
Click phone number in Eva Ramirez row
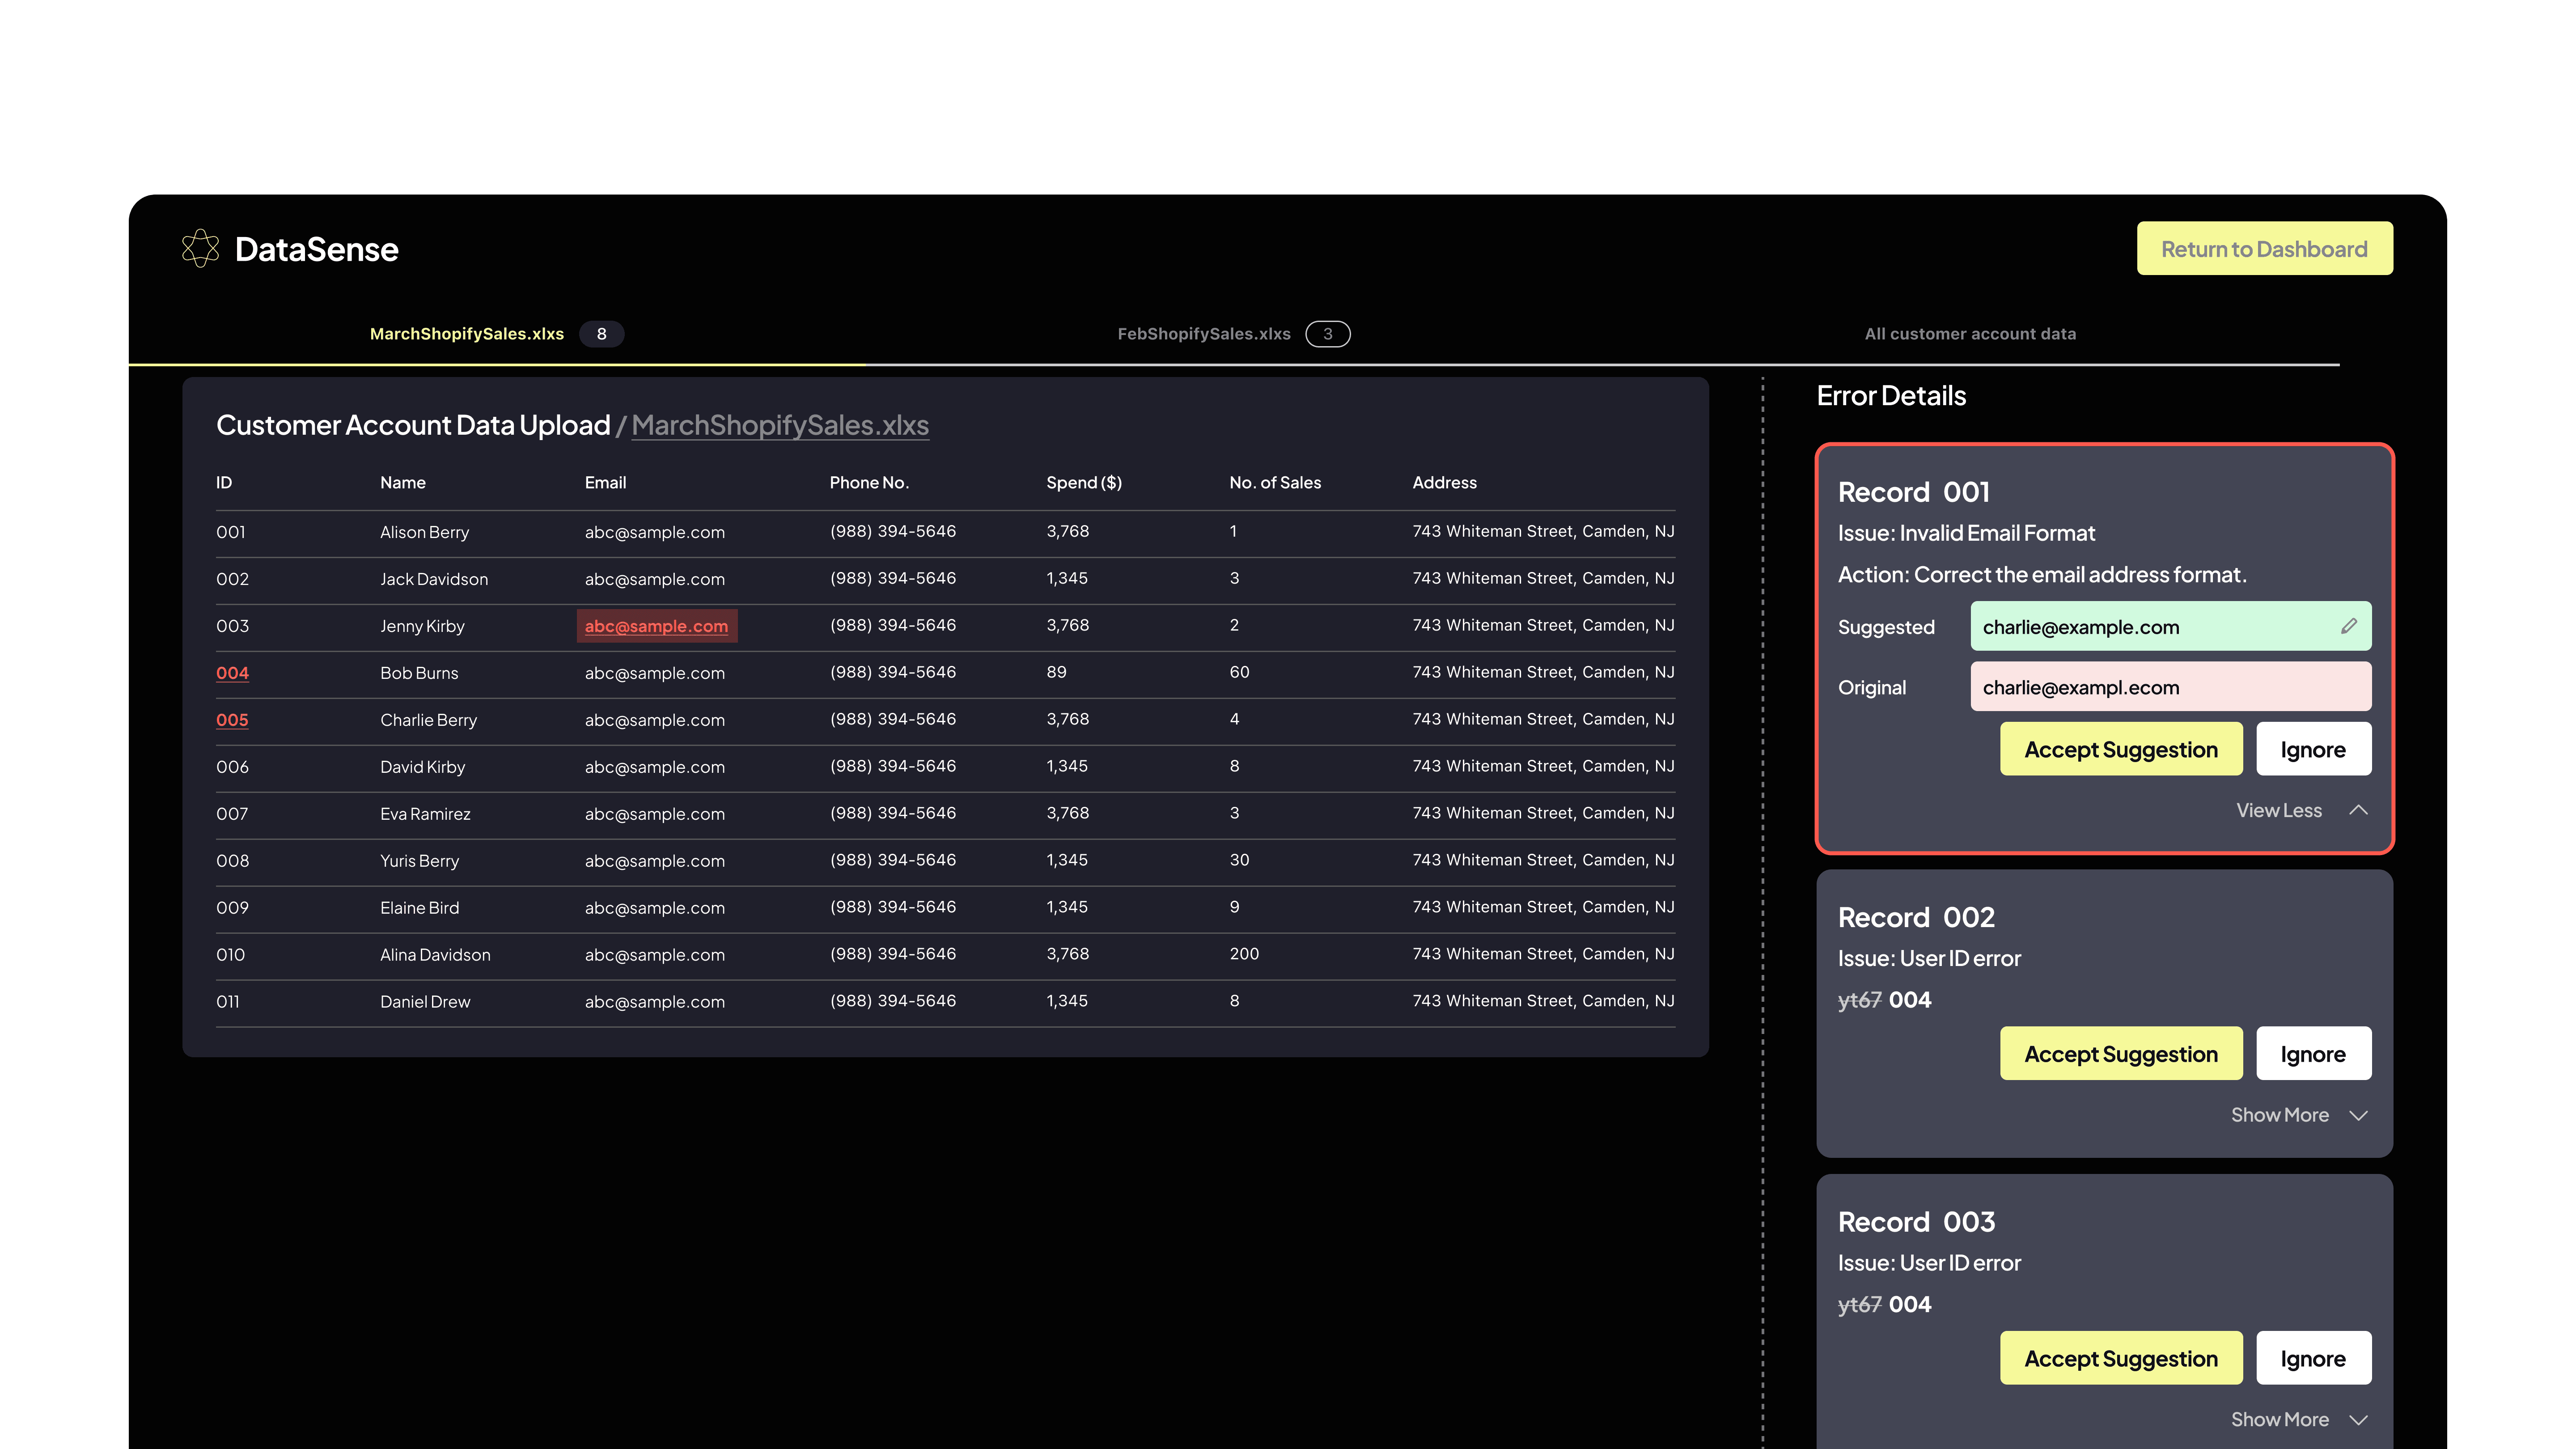tap(892, 813)
